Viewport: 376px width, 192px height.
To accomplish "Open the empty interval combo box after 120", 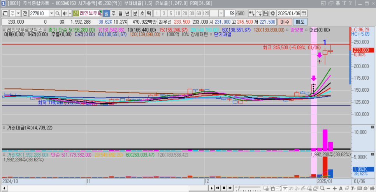I will (217, 13).
